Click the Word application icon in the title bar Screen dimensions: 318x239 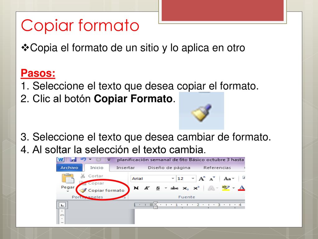tap(60, 160)
